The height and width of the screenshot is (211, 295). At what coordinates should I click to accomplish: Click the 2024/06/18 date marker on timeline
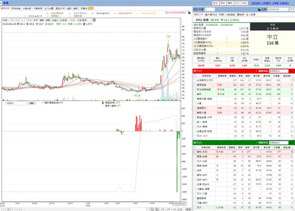180,203
